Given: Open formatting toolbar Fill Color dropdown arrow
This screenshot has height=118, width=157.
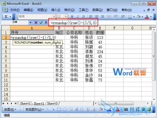Looking at the screenshot, I should coord(142,17).
